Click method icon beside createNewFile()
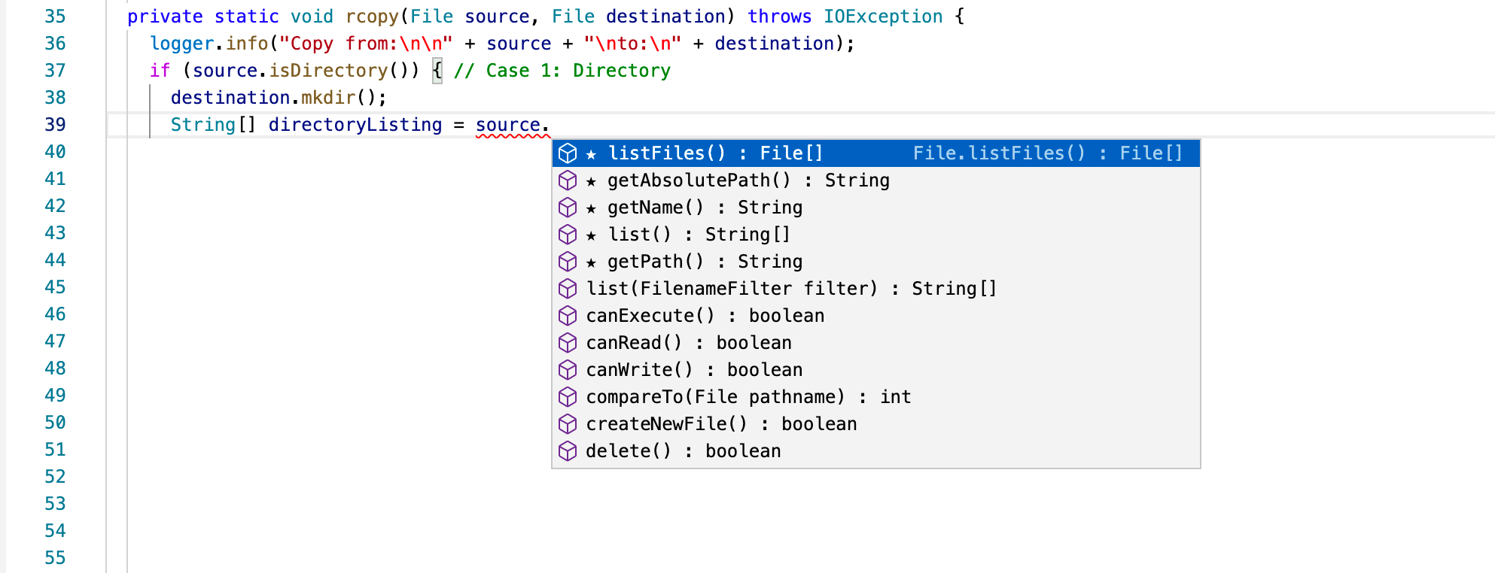Screen dimensions: 1495x573 [x=568, y=424]
